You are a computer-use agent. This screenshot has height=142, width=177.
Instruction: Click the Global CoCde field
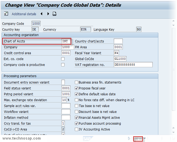tap(120, 59)
